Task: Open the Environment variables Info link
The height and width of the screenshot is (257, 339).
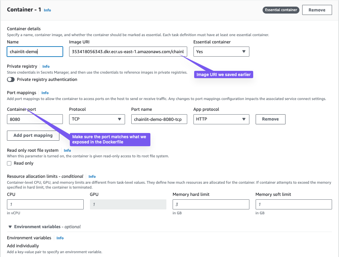Action: click(x=60, y=238)
